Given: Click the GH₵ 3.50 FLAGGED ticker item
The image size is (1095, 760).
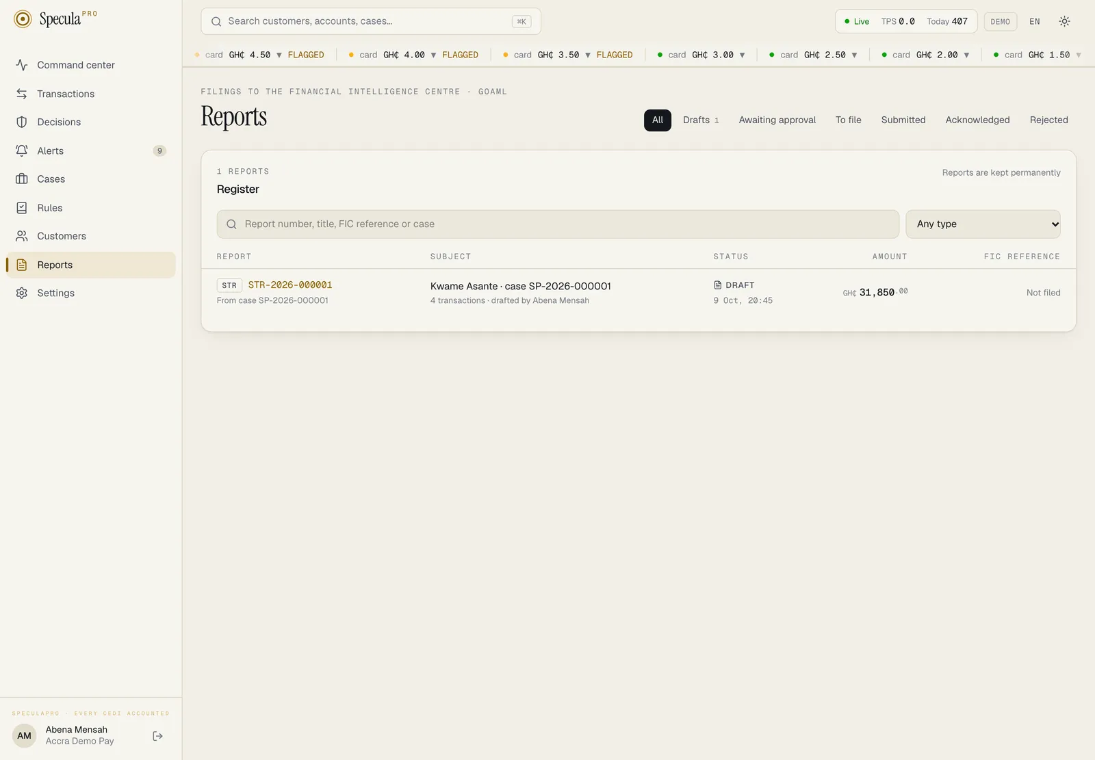Looking at the screenshot, I should tap(568, 55).
